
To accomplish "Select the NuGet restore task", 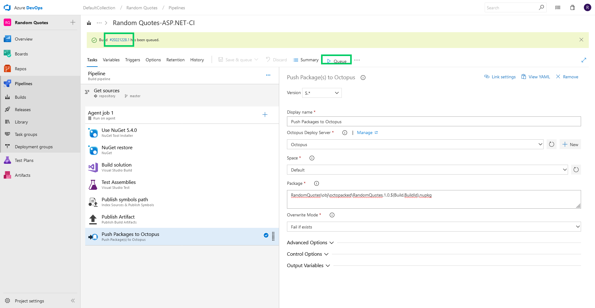I will 182,150.
